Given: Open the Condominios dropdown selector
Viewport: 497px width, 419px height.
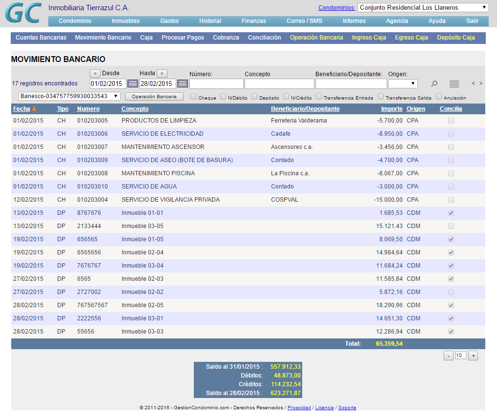Looking at the screenshot, I should tap(423, 8).
